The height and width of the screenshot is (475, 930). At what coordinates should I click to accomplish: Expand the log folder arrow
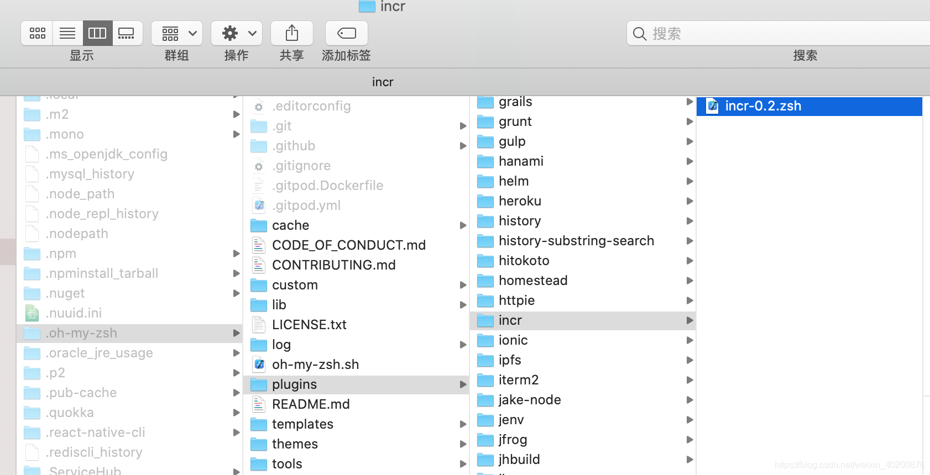[463, 345]
